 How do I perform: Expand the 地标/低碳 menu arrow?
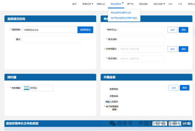[x=164, y=4]
